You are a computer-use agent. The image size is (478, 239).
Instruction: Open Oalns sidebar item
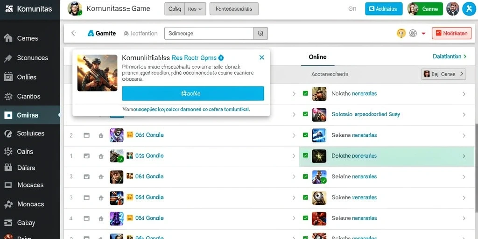coord(30,151)
